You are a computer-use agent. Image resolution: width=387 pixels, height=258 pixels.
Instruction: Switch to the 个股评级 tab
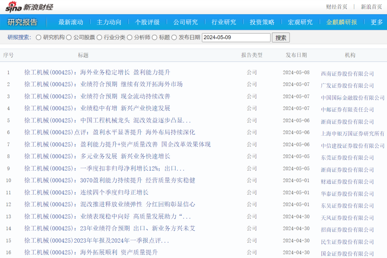(x=147, y=22)
